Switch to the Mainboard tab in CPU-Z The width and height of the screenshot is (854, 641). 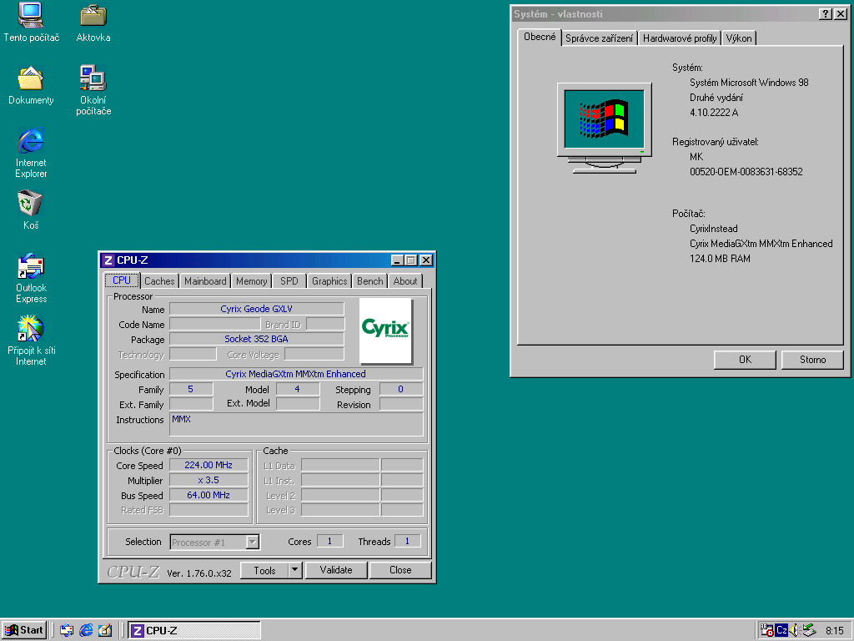(x=205, y=281)
